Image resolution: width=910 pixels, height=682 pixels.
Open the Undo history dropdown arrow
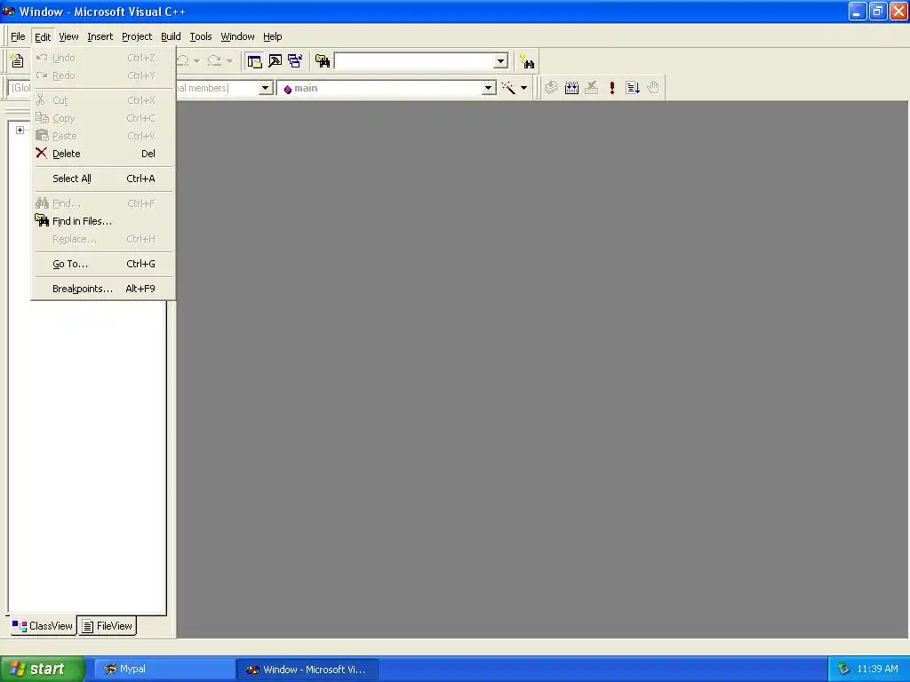(196, 60)
